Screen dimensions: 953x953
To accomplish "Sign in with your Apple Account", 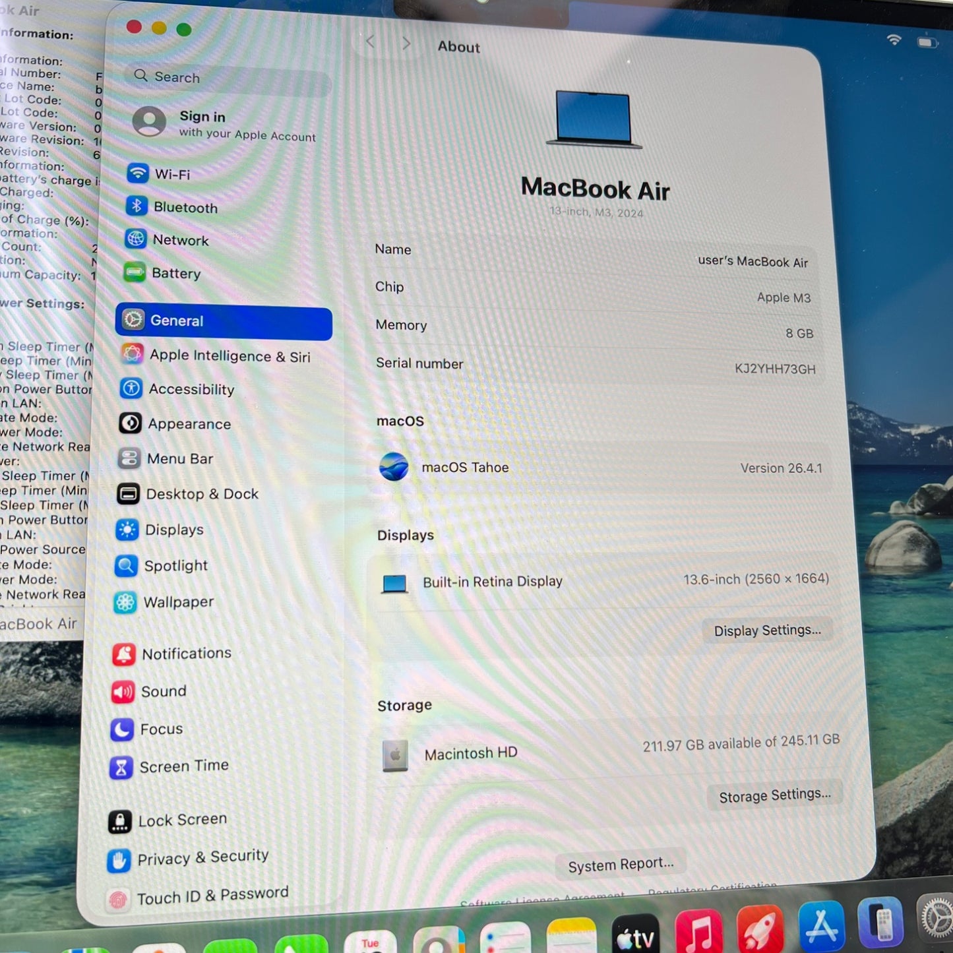I will (224, 124).
